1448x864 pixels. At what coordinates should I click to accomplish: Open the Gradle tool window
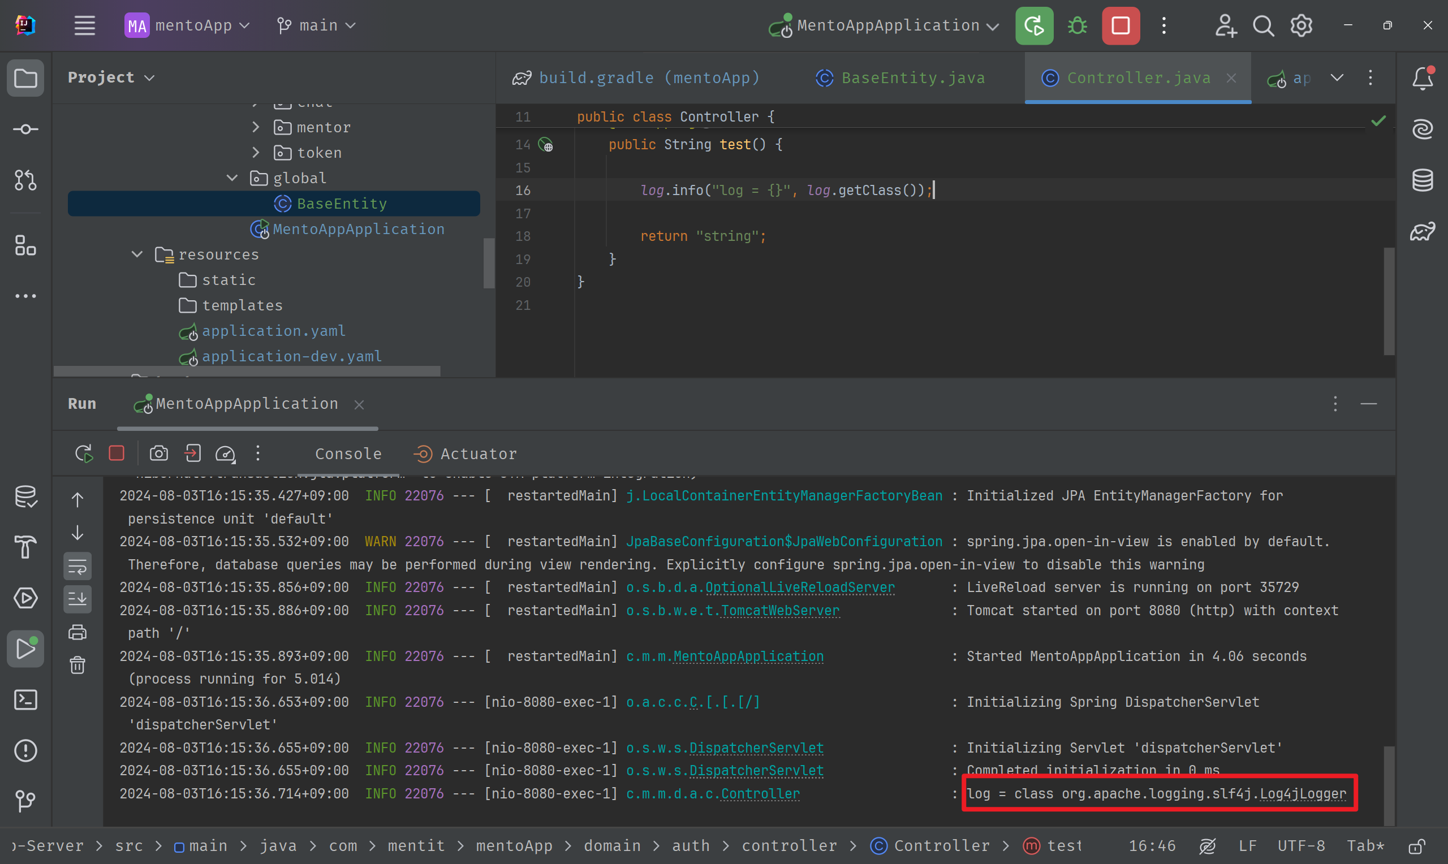[1423, 231]
